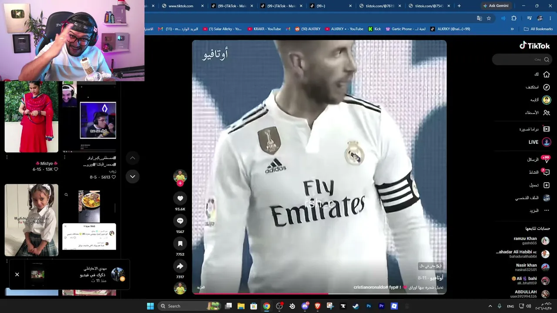Open the KRAKR - YouTube bookmark
Image resolution: width=557 pixels, height=313 pixels.
tap(264, 29)
